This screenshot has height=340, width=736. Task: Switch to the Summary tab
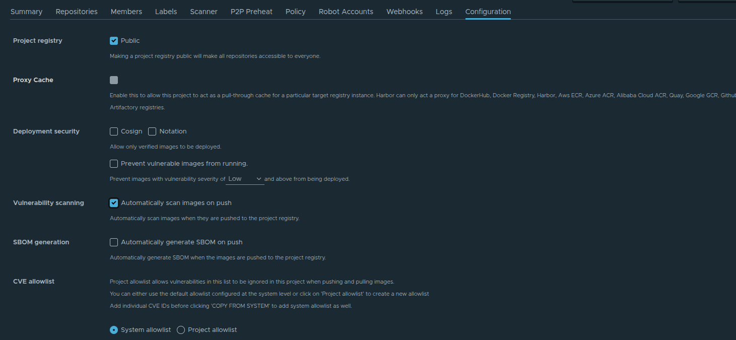point(26,11)
